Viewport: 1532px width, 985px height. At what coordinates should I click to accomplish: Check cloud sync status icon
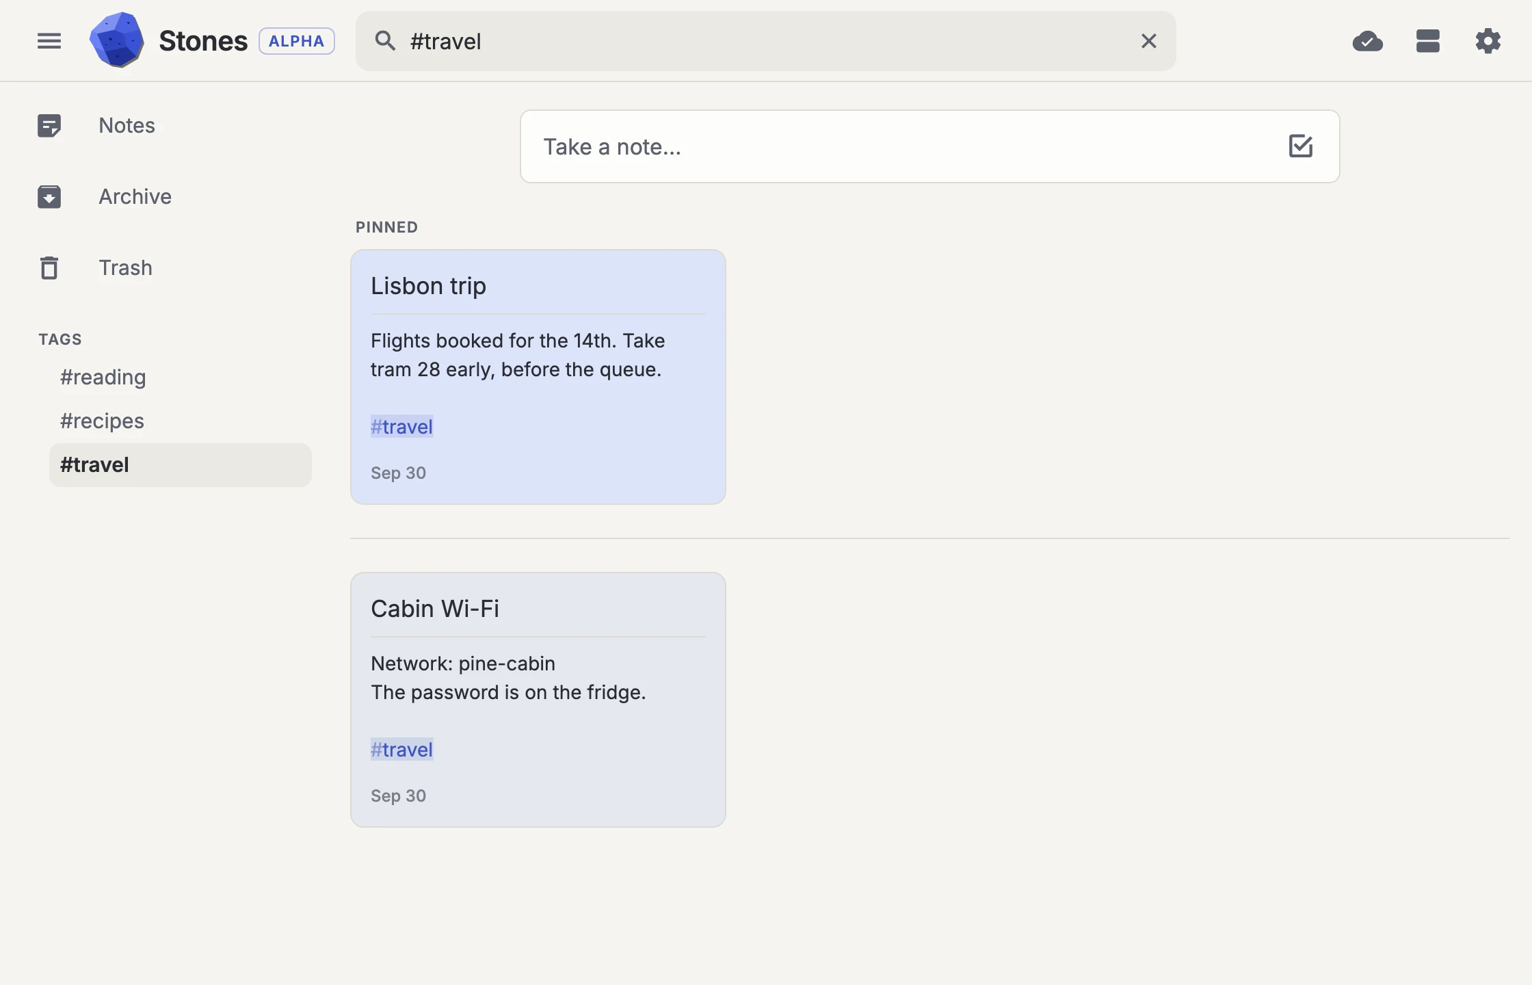1368,41
